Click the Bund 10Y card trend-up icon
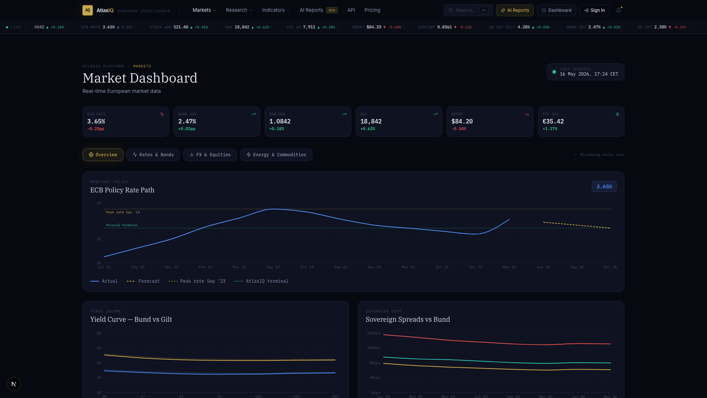 tap(253, 114)
